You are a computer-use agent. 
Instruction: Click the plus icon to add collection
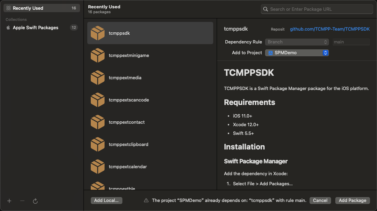point(9,201)
